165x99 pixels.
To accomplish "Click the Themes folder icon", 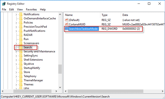I will click(x=21, y=84).
